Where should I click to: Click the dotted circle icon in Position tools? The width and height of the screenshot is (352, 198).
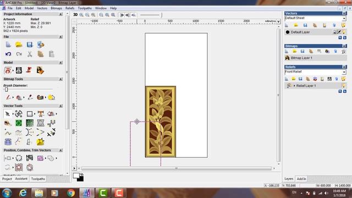[19, 158]
